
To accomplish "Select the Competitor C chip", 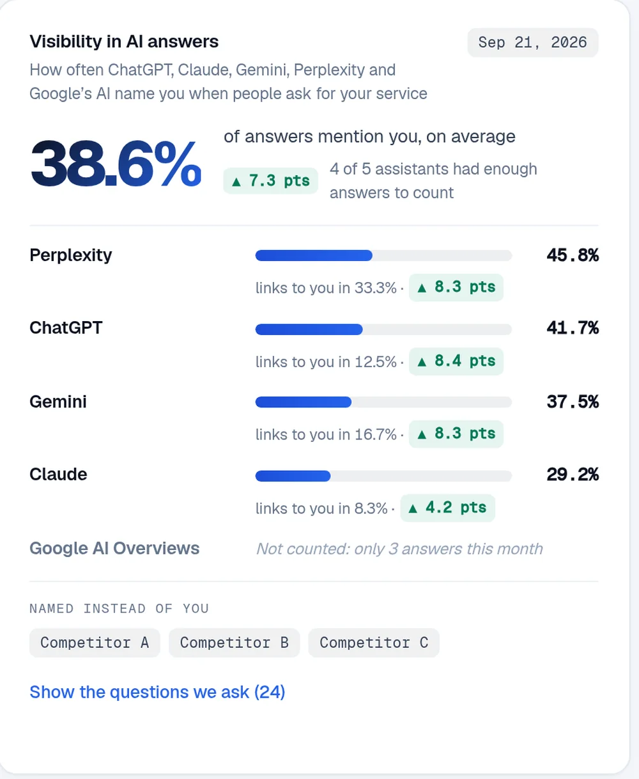I will [x=374, y=643].
